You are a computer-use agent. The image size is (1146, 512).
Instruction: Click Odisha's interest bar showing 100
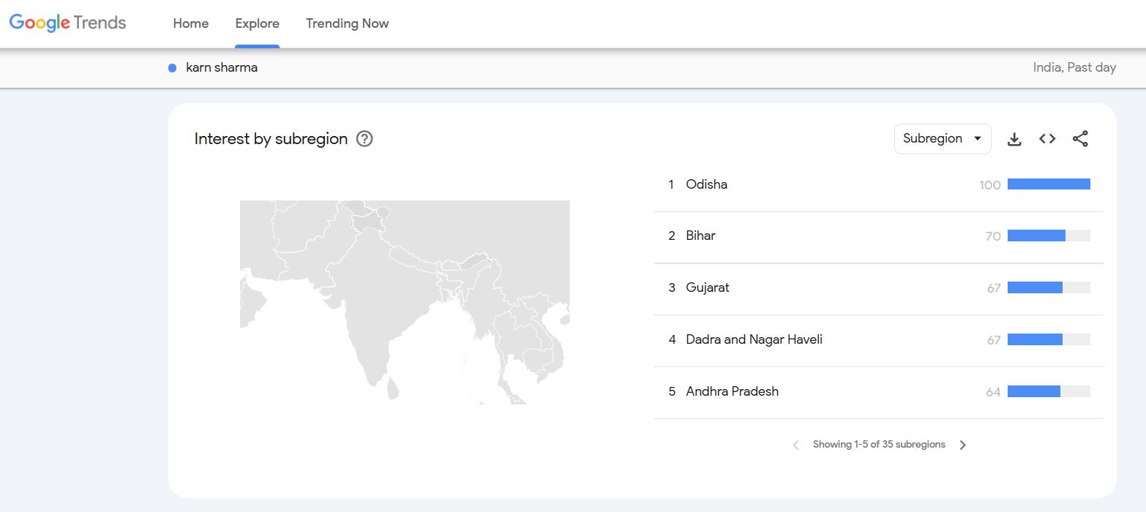pos(1049,184)
